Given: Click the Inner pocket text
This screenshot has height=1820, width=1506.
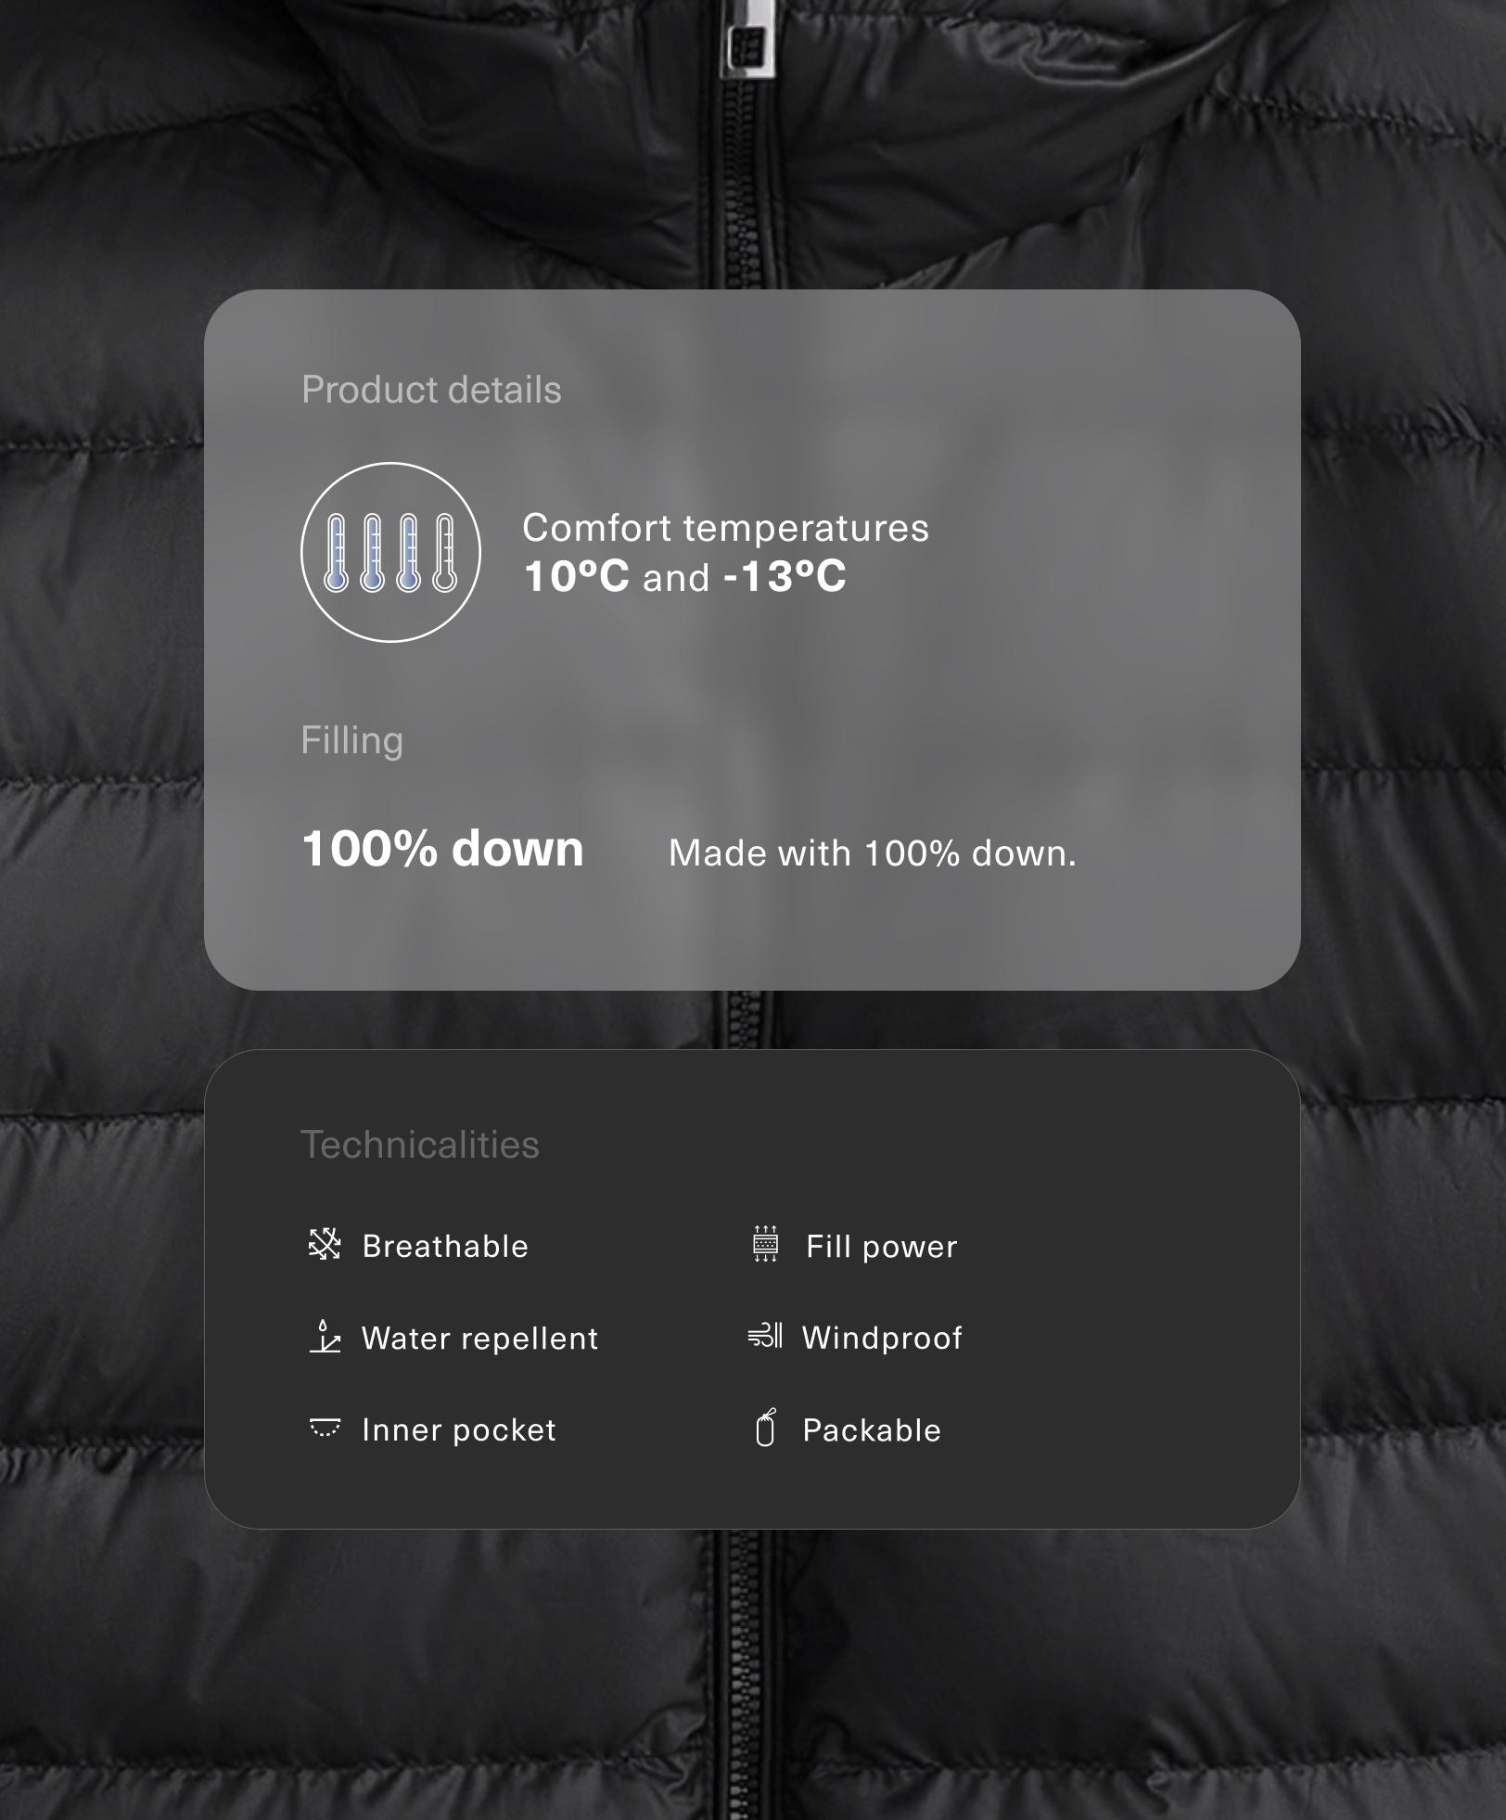Looking at the screenshot, I should click(x=459, y=1429).
